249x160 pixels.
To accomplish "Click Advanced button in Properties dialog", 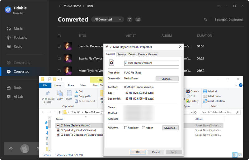I will point(170,128).
